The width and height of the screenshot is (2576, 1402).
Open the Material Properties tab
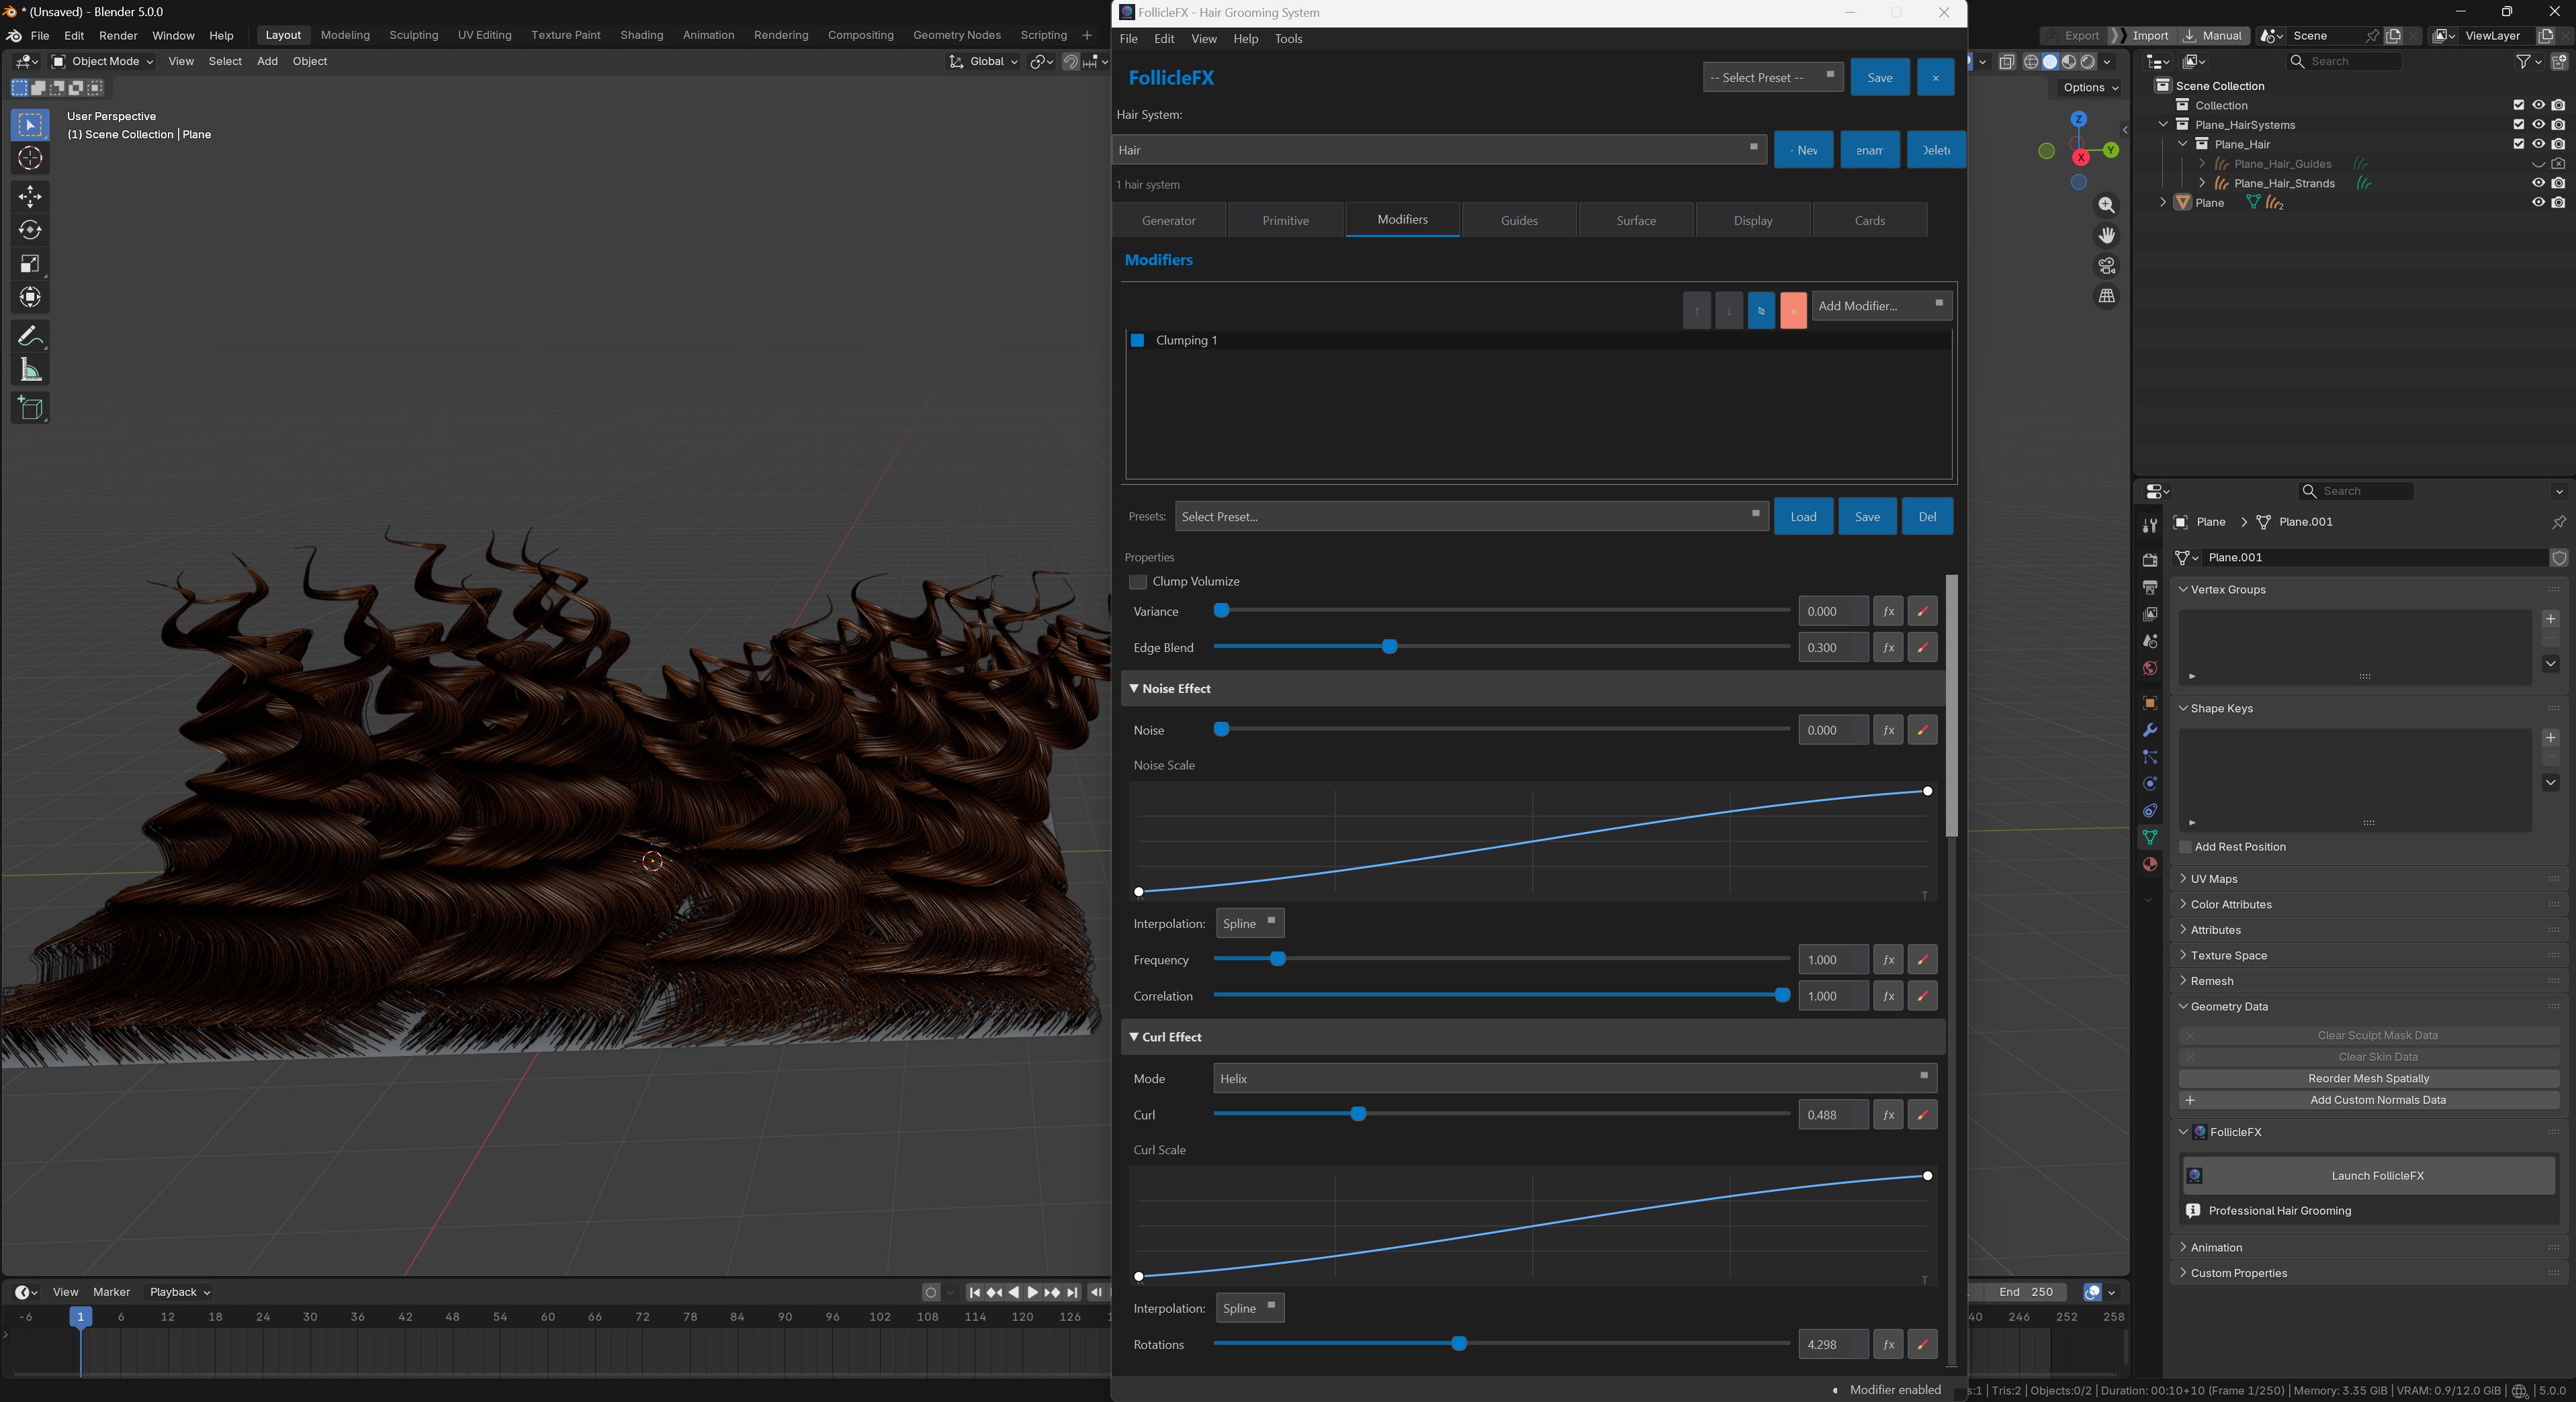pos(2150,864)
